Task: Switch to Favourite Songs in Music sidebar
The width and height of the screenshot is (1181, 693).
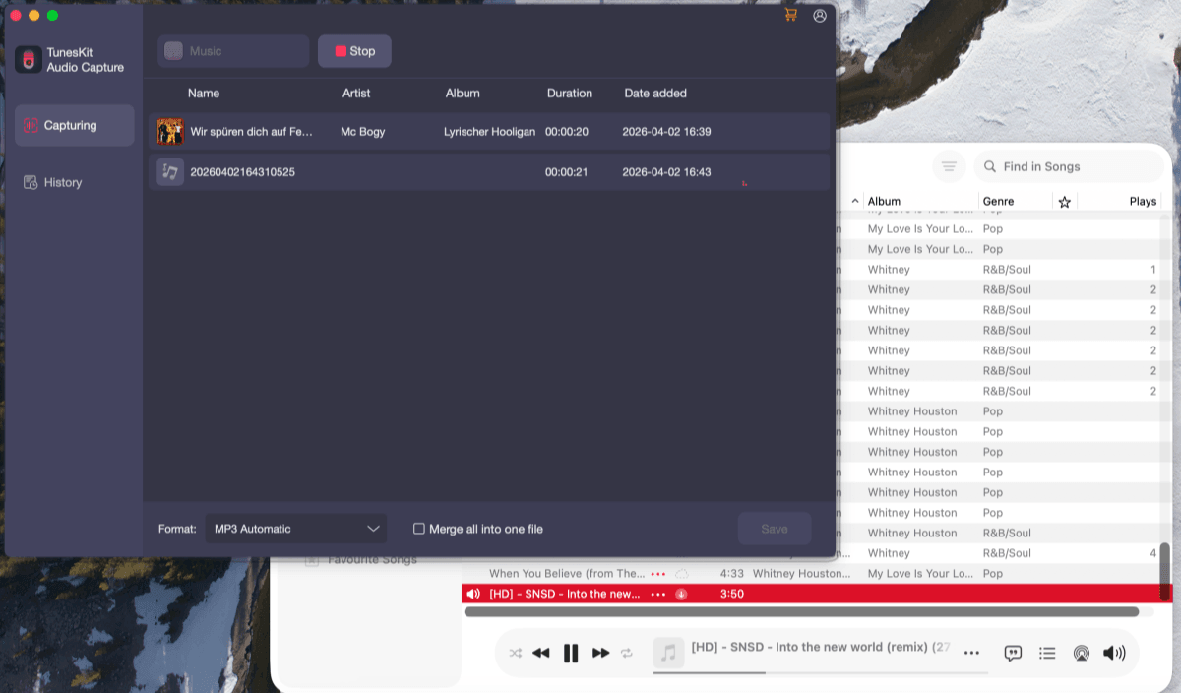Action: point(374,559)
